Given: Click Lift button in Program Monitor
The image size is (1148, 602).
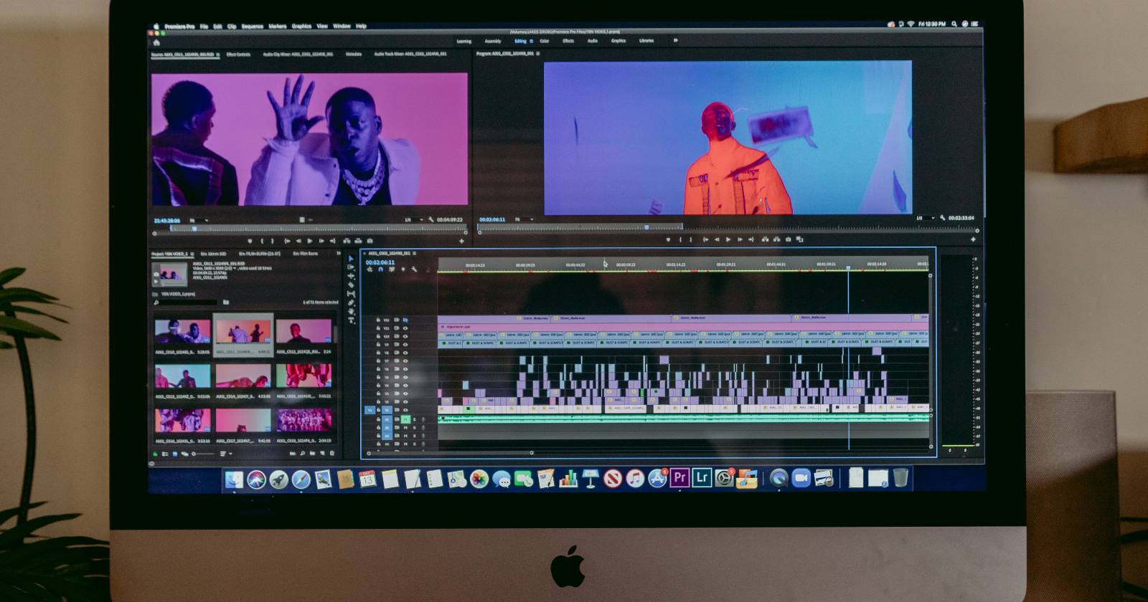Looking at the screenshot, I should coord(765,239).
